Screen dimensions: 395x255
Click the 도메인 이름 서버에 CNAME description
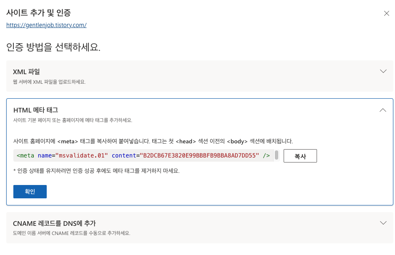pos(72,233)
